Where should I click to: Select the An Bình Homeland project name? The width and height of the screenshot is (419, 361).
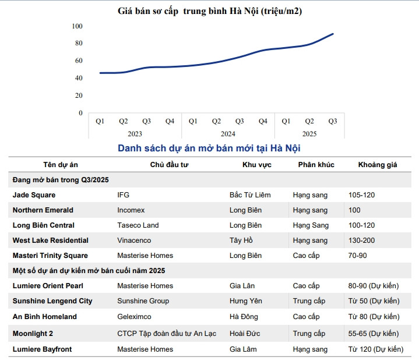[44, 317]
